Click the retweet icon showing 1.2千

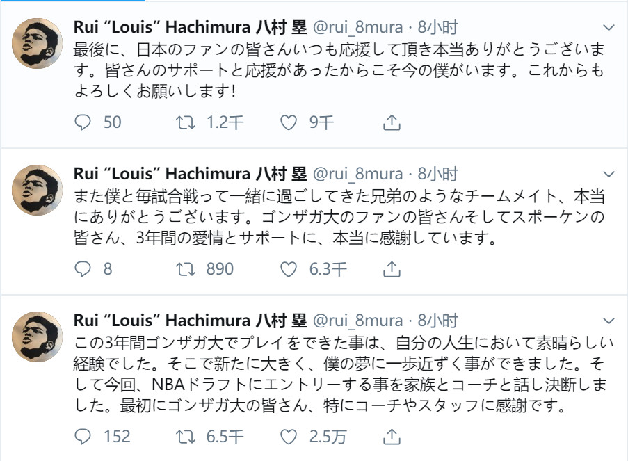[x=184, y=123]
